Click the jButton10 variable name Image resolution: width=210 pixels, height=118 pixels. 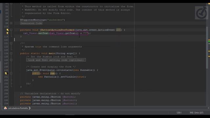[69, 100]
